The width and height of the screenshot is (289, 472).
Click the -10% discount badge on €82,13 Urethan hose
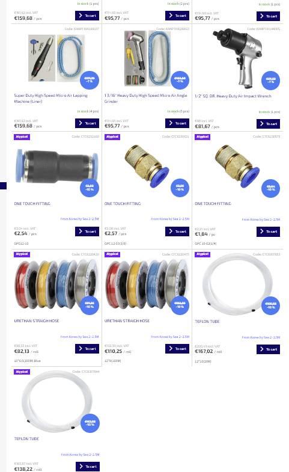(x=90, y=305)
